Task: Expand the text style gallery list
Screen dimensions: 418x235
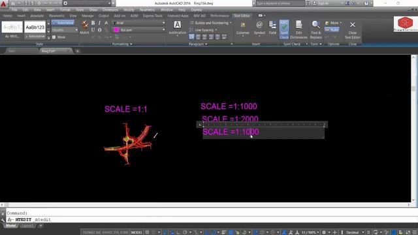Action: [x=48, y=38]
